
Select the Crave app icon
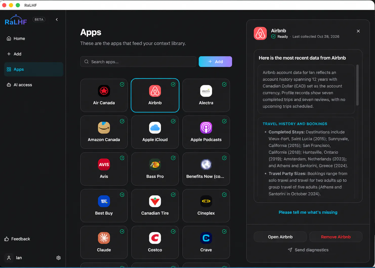206,238
